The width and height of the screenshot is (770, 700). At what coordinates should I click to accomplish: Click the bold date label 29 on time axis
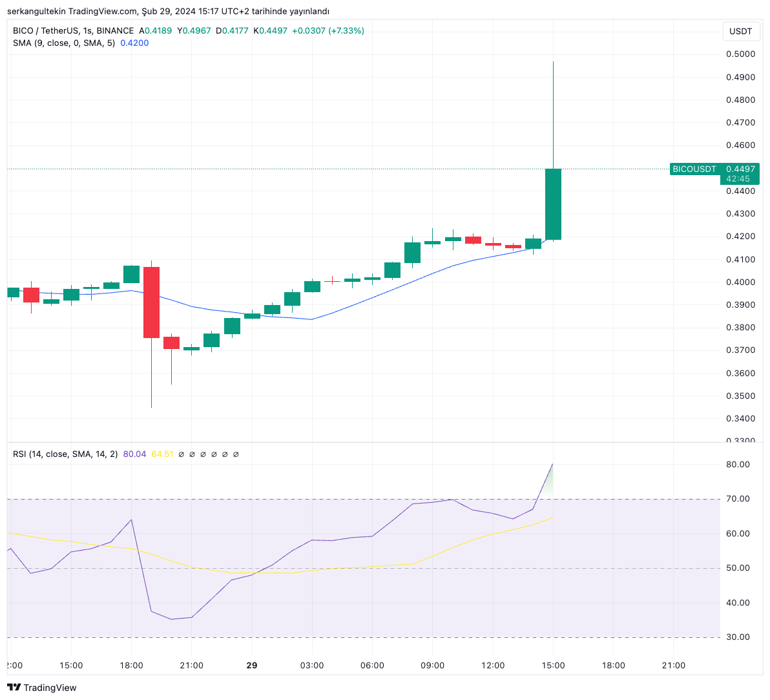click(x=252, y=665)
